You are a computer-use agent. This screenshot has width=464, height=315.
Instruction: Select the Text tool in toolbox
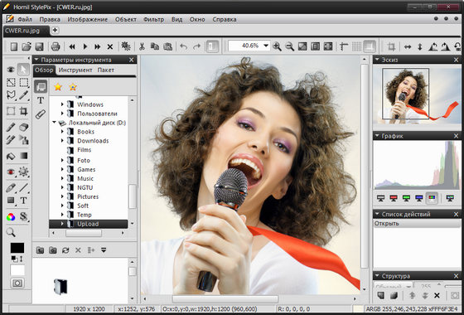click(x=23, y=201)
